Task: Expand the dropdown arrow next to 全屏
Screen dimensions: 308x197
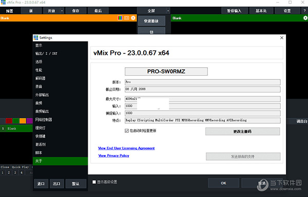Action: tap(168, 11)
